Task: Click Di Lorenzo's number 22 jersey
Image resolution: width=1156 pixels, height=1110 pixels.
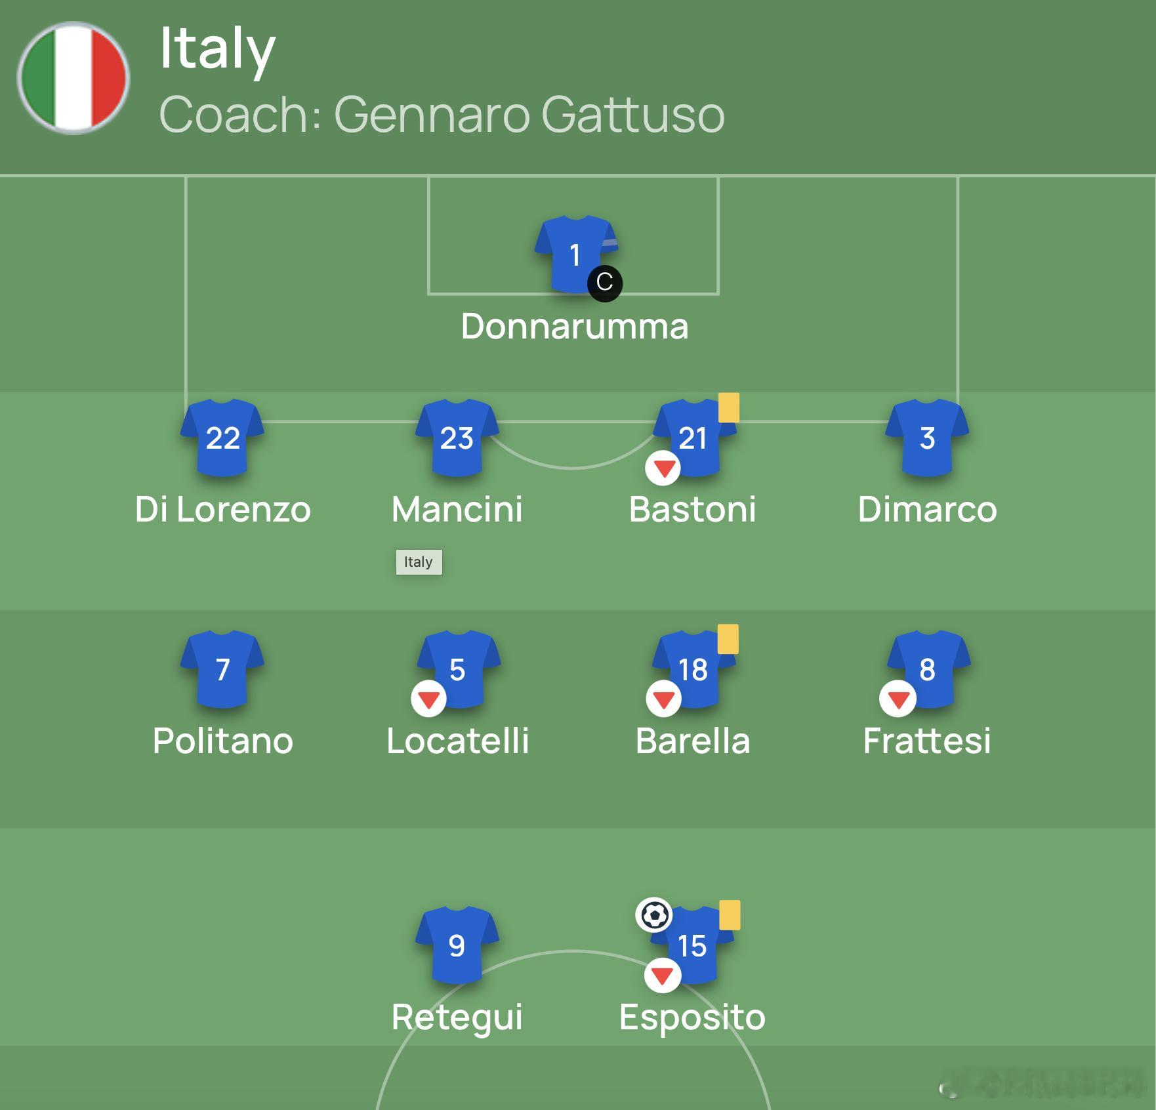Action: [222, 438]
